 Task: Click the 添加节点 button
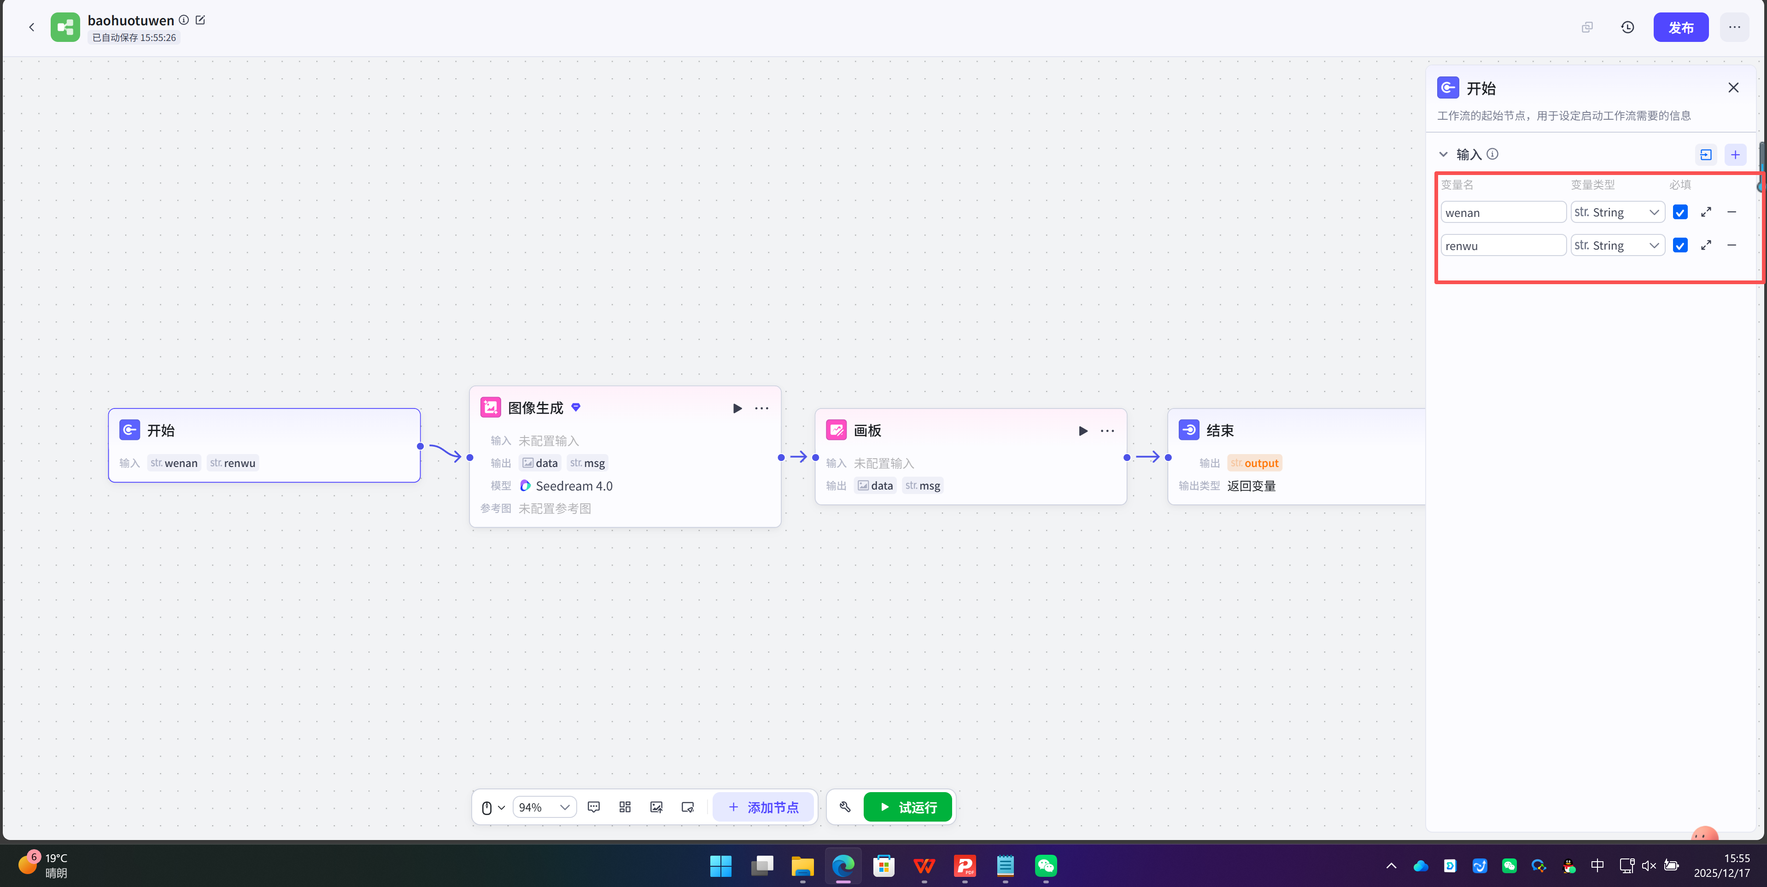pos(763,807)
